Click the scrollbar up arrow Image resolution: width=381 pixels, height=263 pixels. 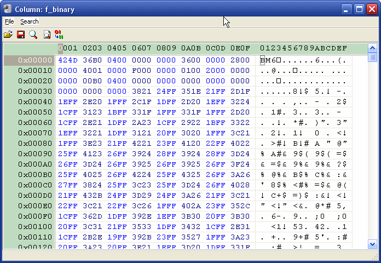point(372,48)
